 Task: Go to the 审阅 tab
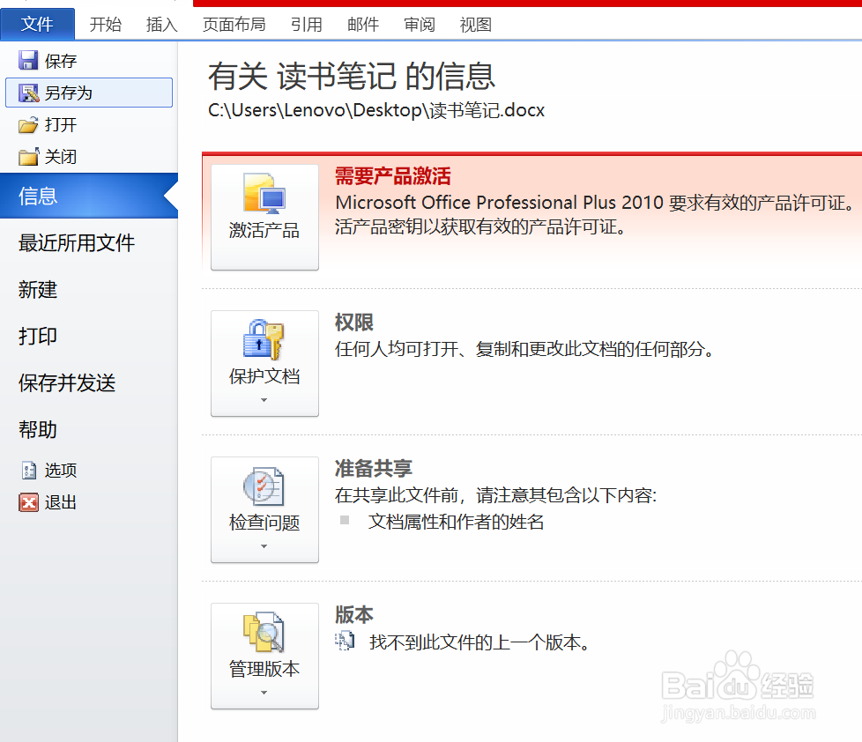pos(420,24)
